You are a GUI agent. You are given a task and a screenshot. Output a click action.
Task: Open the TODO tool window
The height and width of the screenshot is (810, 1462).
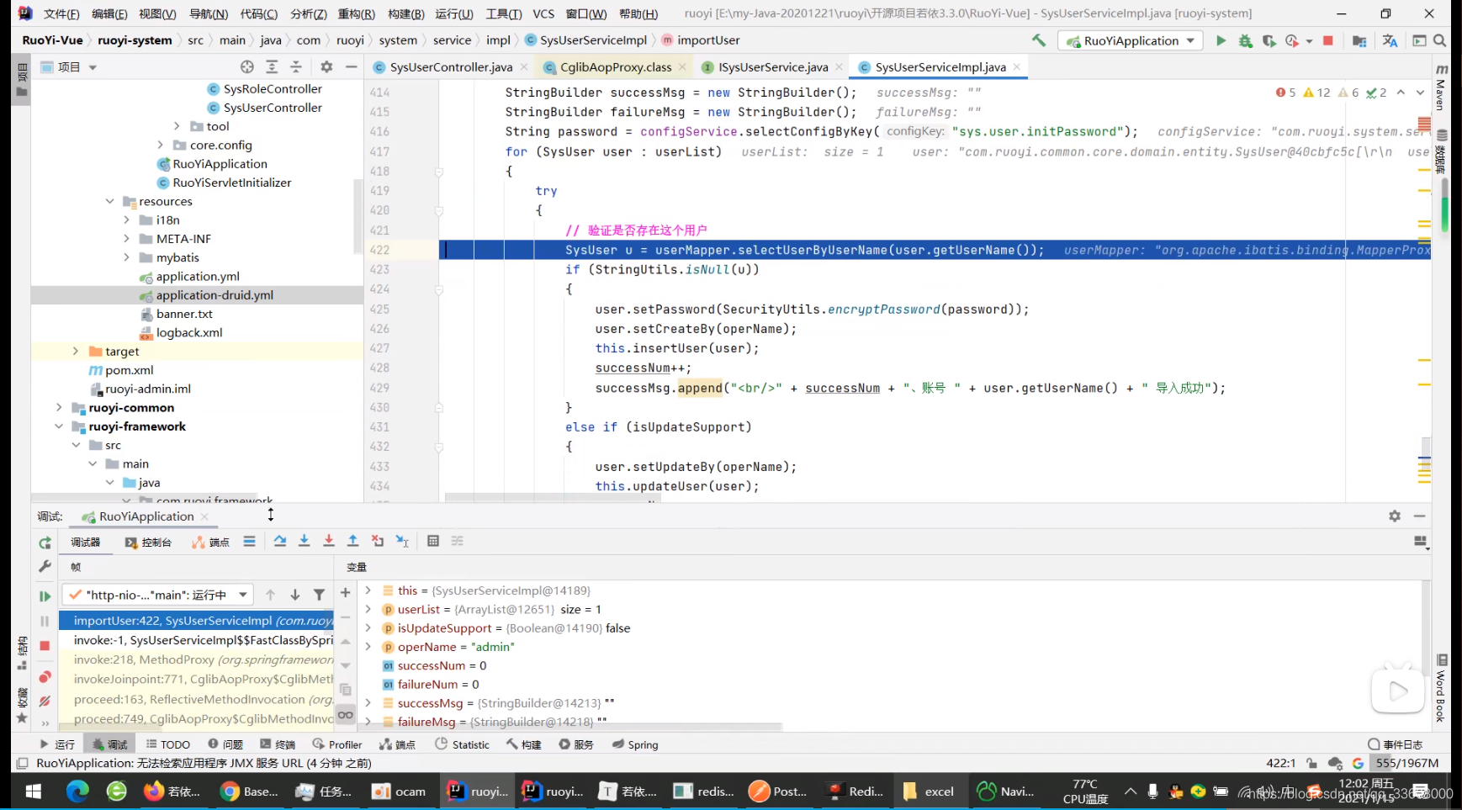coord(167,744)
